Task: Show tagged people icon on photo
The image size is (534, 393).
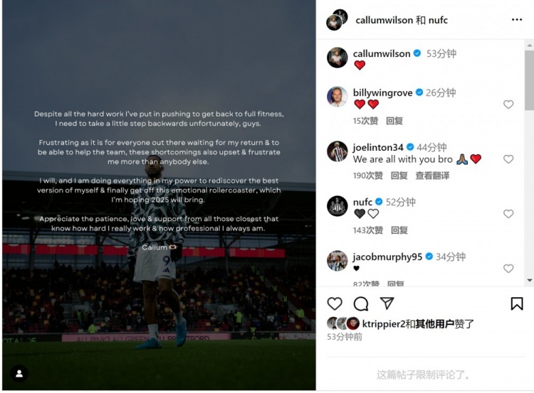Action: (x=19, y=374)
